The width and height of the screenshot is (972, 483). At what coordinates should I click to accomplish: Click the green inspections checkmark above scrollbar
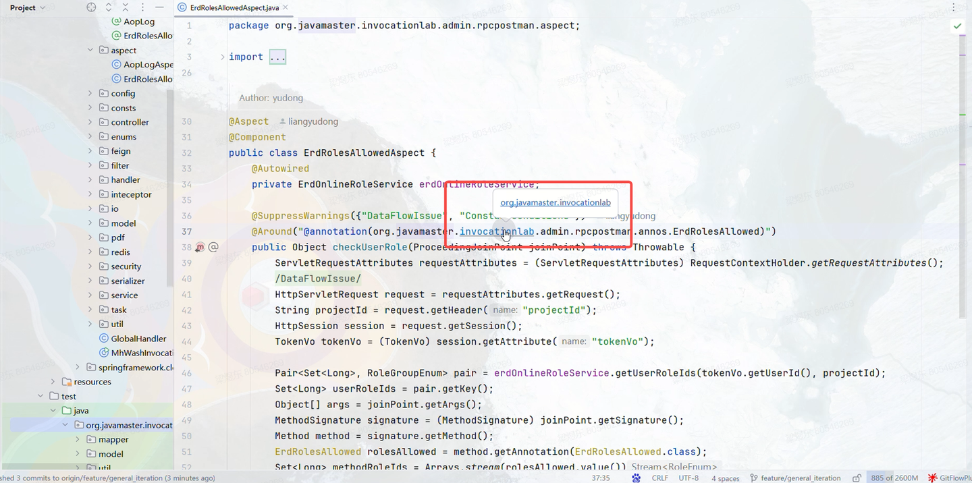957,26
